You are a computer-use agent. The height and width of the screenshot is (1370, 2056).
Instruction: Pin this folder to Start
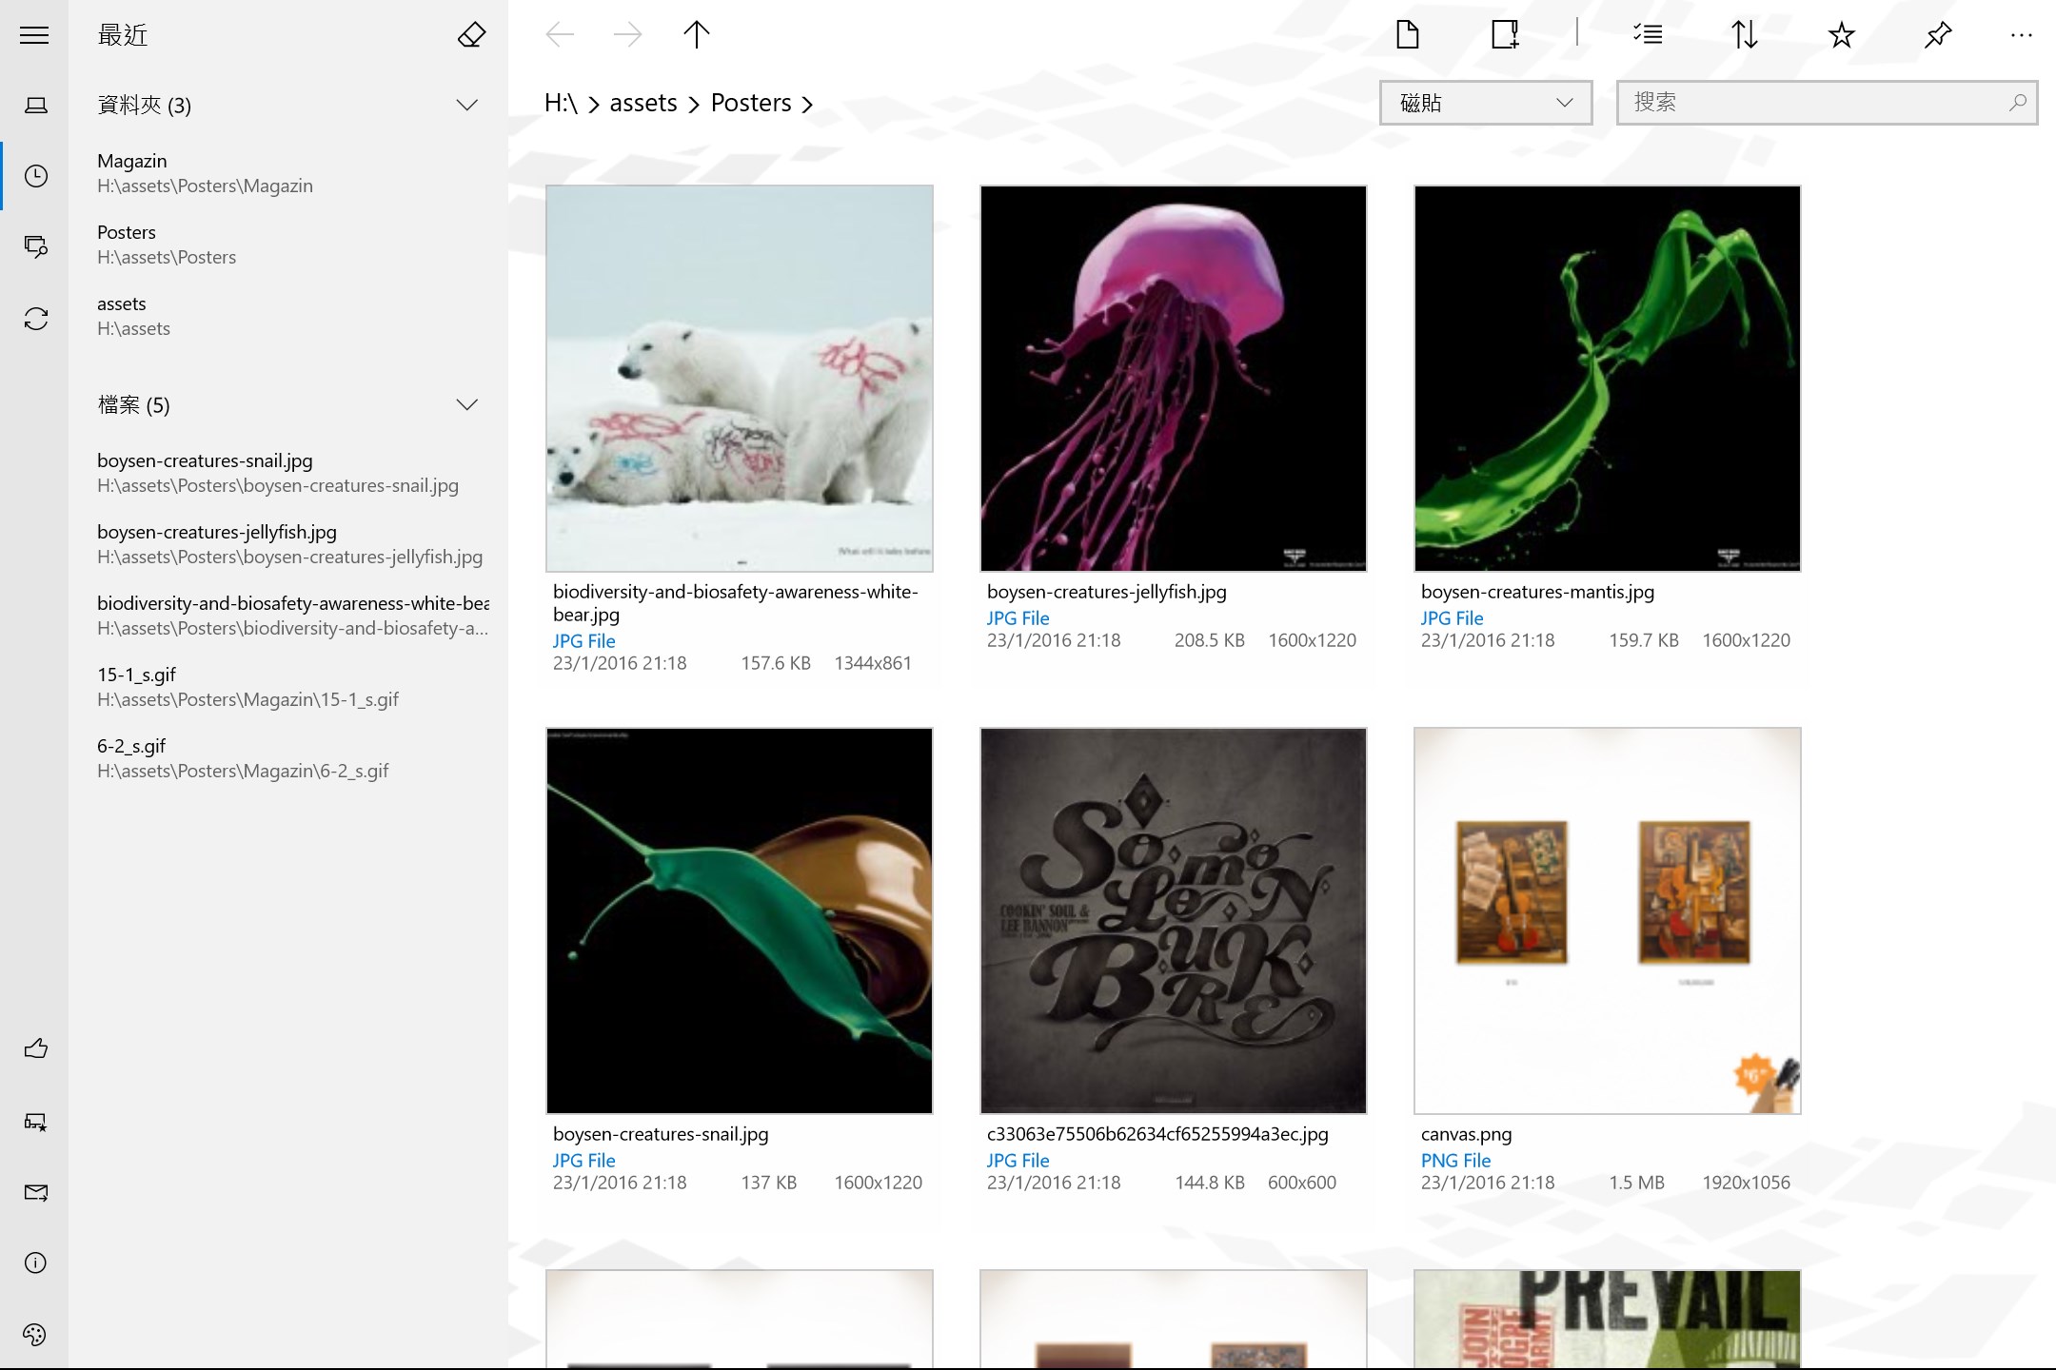pyautogui.click(x=1938, y=35)
